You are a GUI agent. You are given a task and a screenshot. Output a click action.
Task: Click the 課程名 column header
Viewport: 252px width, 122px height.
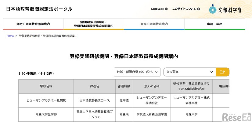pyautogui.click(x=95, y=86)
